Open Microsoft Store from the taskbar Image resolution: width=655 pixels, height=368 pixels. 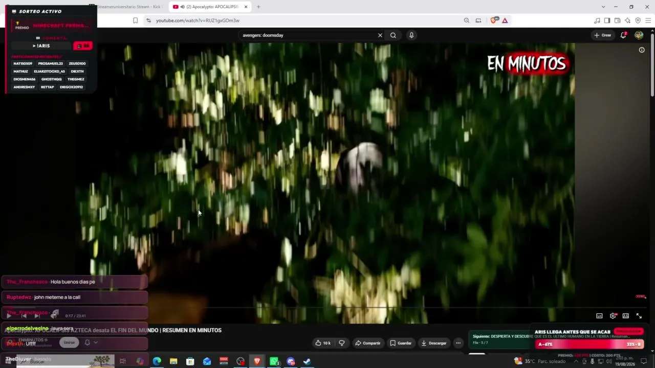click(x=190, y=361)
